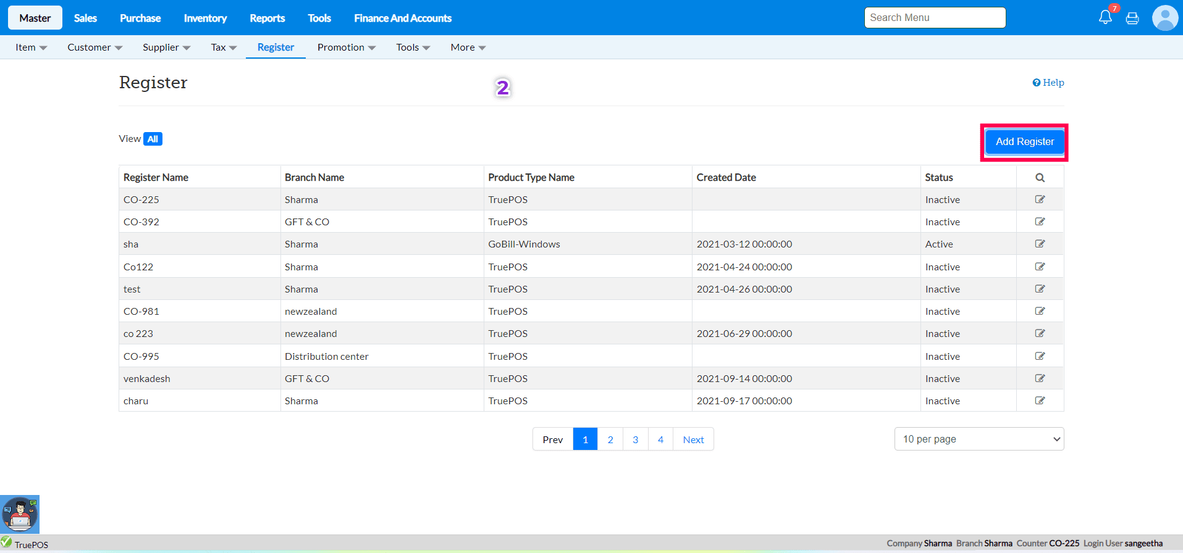
Task: Click the printer icon in header
Action: (x=1132, y=19)
